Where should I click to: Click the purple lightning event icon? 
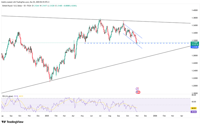click(137, 88)
